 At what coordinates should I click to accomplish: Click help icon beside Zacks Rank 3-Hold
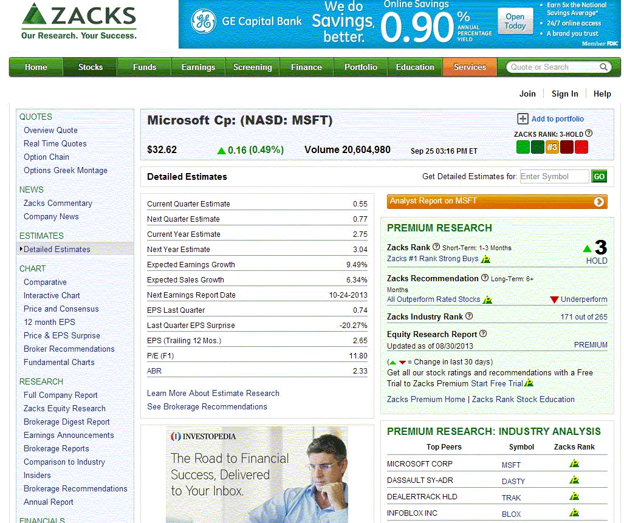coord(589,134)
